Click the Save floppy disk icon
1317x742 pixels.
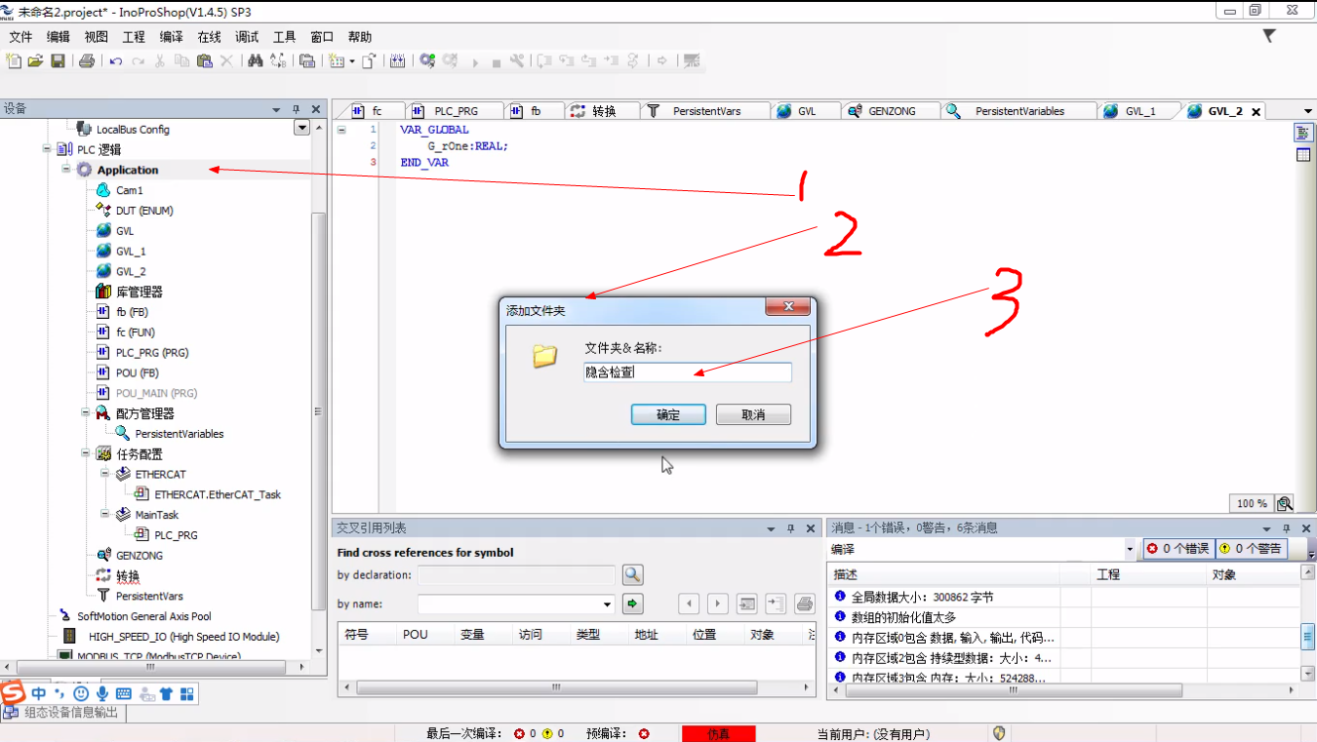(58, 60)
